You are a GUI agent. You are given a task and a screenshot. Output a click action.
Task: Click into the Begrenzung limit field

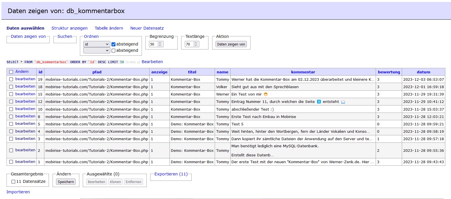pos(153,44)
